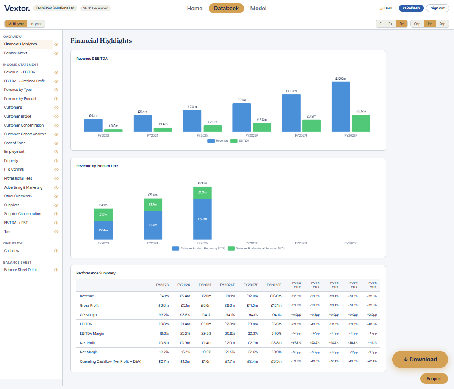The height and width of the screenshot is (389, 454).
Task: Click the Download button
Action: [420, 360]
